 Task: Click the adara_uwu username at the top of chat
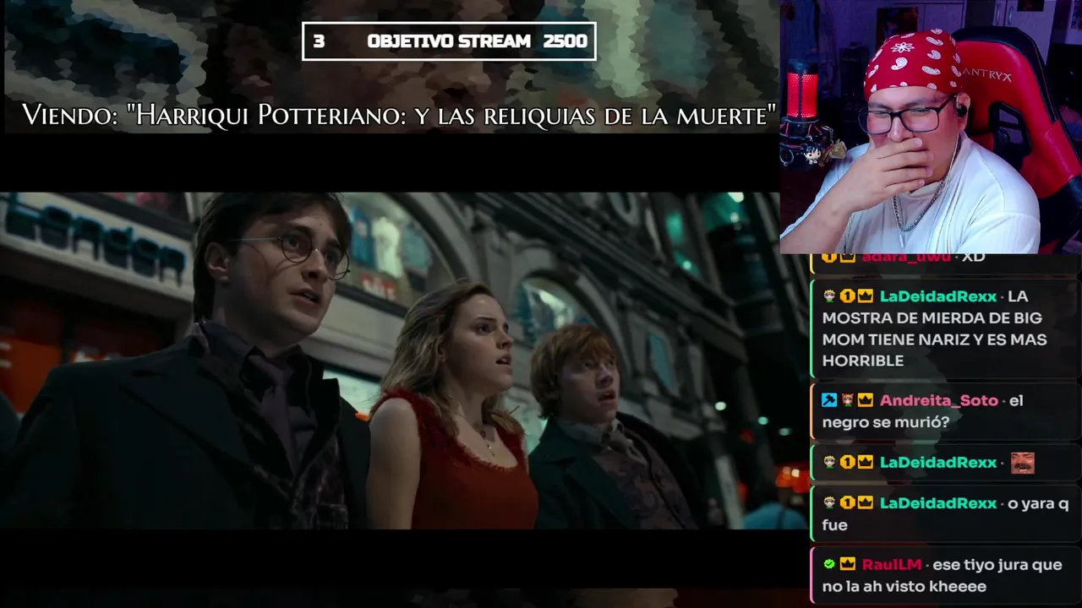tap(904, 256)
